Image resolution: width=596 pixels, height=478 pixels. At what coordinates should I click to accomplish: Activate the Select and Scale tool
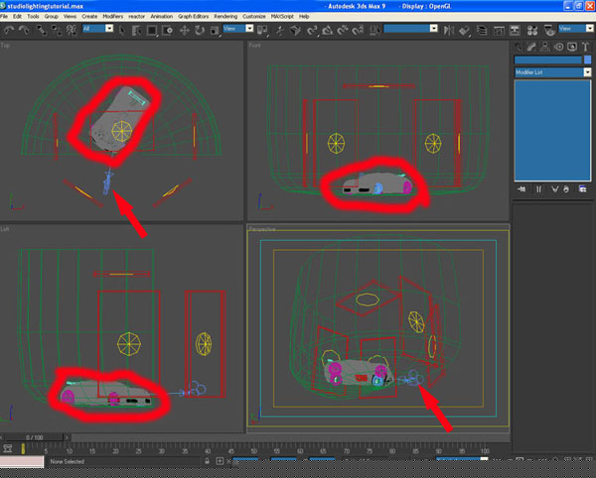point(215,30)
